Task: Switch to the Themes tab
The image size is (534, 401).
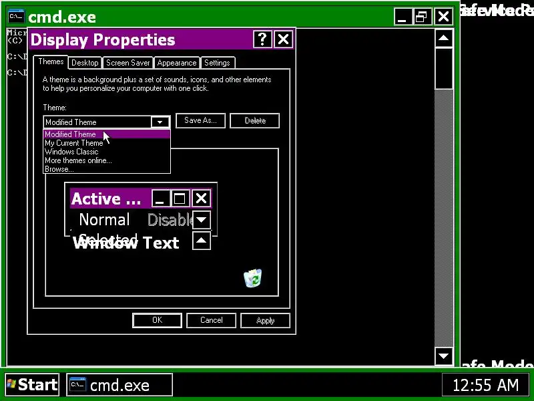Action: 51,61
